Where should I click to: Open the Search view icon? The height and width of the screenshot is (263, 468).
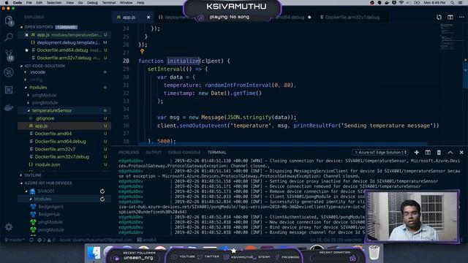click(x=9, y=37)
